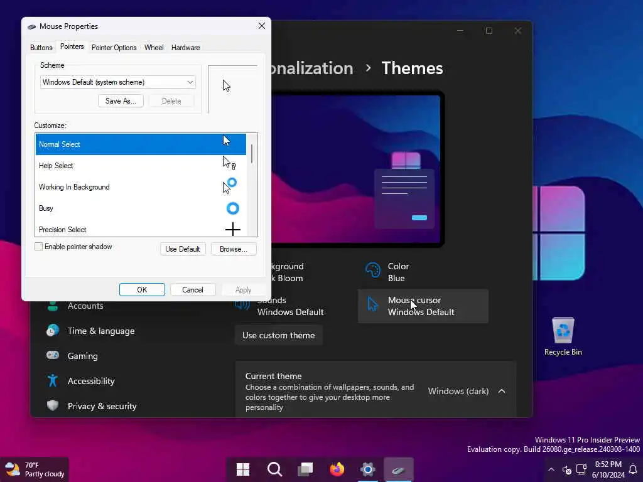
Task: Select the Pointers tab
Action: pyautogui.click(x=72, y=46)
